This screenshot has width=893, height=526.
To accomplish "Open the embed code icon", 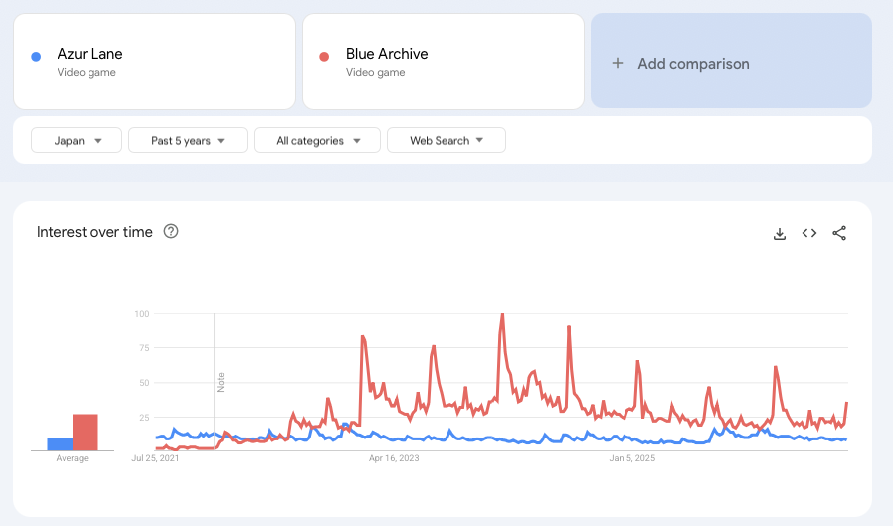I will click(x=809, y=233).
